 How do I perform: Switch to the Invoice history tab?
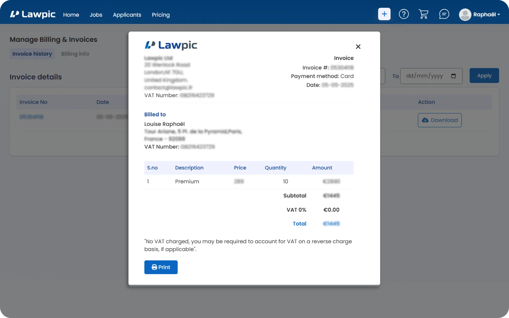(32, 54)
